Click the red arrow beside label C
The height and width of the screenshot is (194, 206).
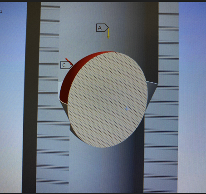(69, 61)
